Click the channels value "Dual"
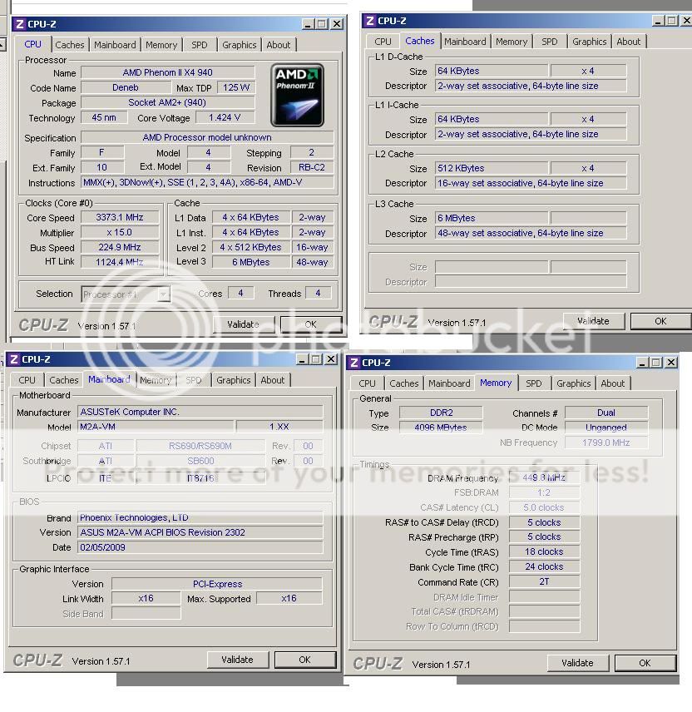 tap(606, 413)
